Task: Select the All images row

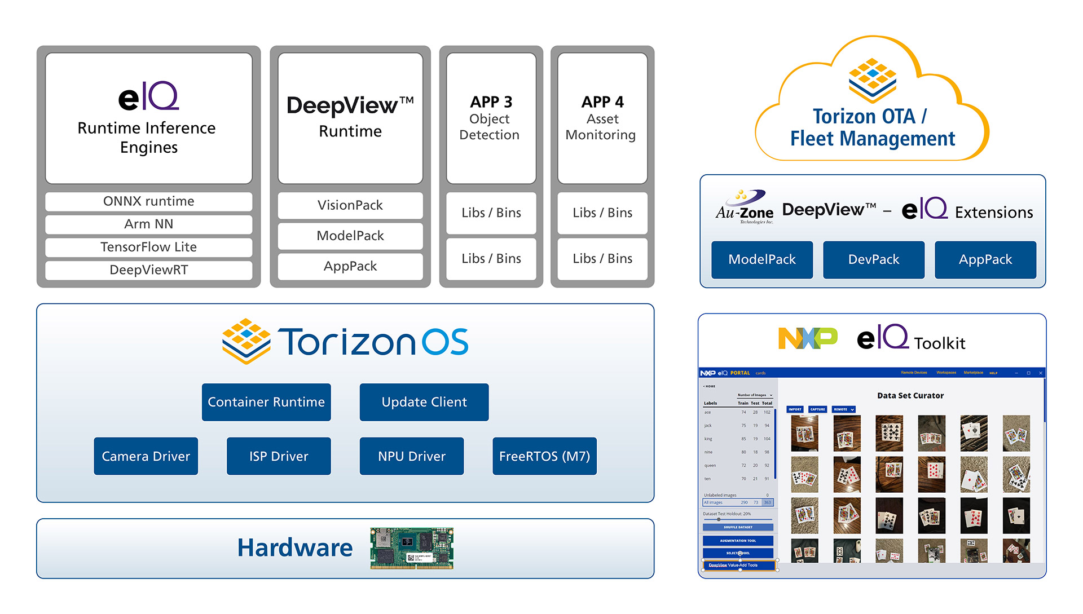Action: click(738, 502)
